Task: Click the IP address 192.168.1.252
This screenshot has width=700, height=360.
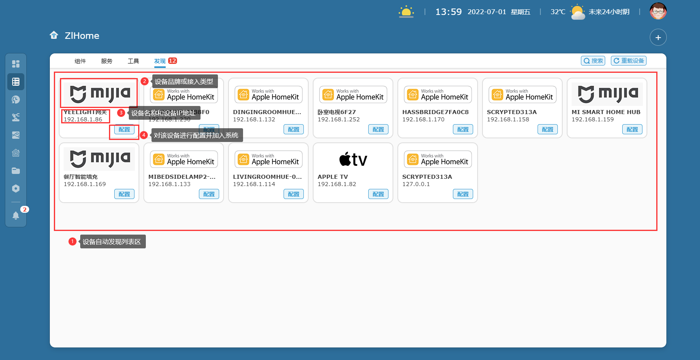Action: (x=339, y=119)
